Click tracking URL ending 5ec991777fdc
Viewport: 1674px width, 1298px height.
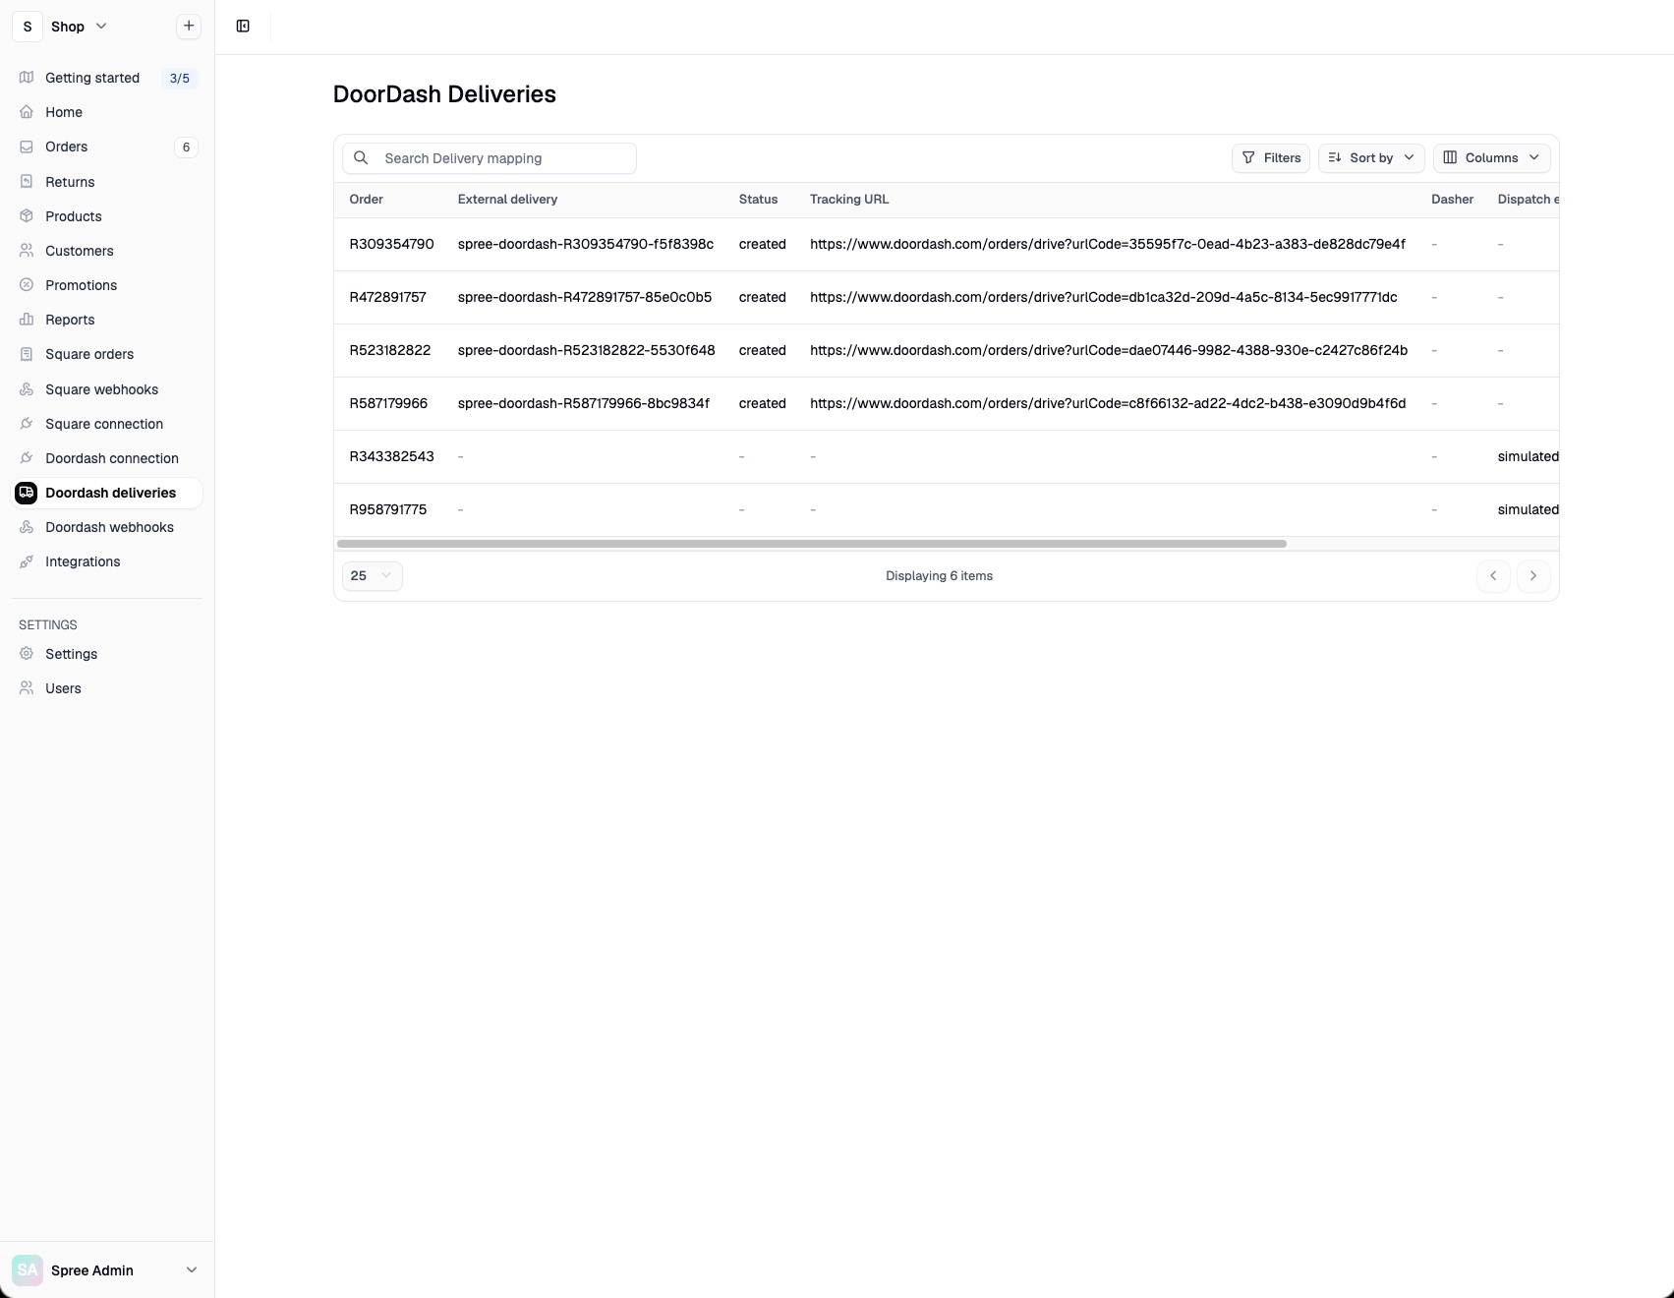(1103, 297)
